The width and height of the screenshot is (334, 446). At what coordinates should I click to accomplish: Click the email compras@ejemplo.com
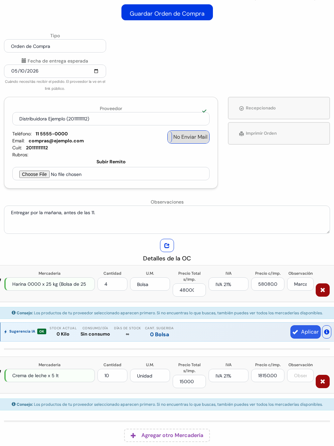[x=56, y=141]
